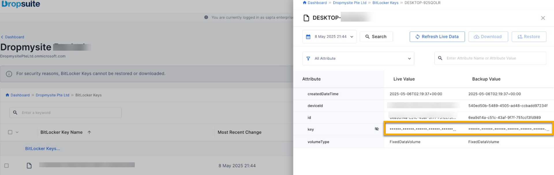Expand the All Attribute filter dropdown
This screenshot has width=554, height=175.
[358, 58]
